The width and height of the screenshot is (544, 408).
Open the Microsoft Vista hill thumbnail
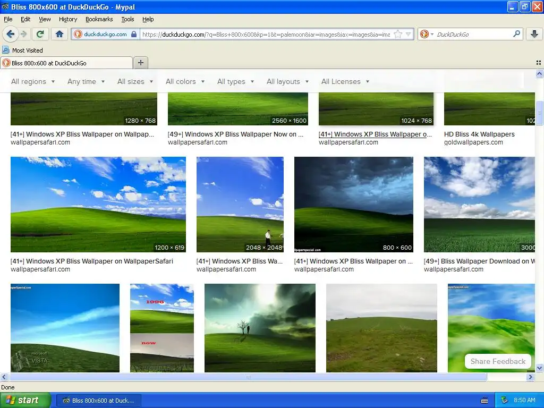[65, 328]
